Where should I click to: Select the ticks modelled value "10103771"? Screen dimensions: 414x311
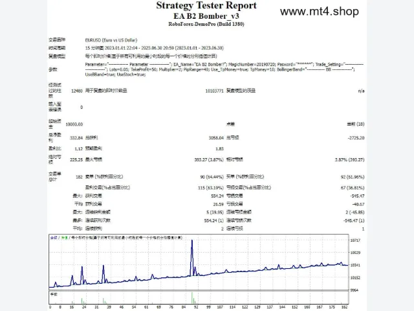tap(214, 91)
